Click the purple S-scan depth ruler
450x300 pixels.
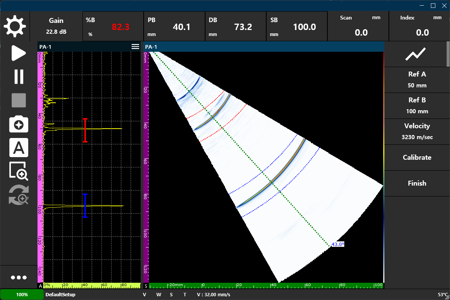[146, 167]
